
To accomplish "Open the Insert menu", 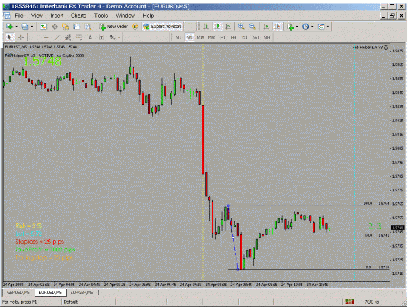I will (57, 16).
